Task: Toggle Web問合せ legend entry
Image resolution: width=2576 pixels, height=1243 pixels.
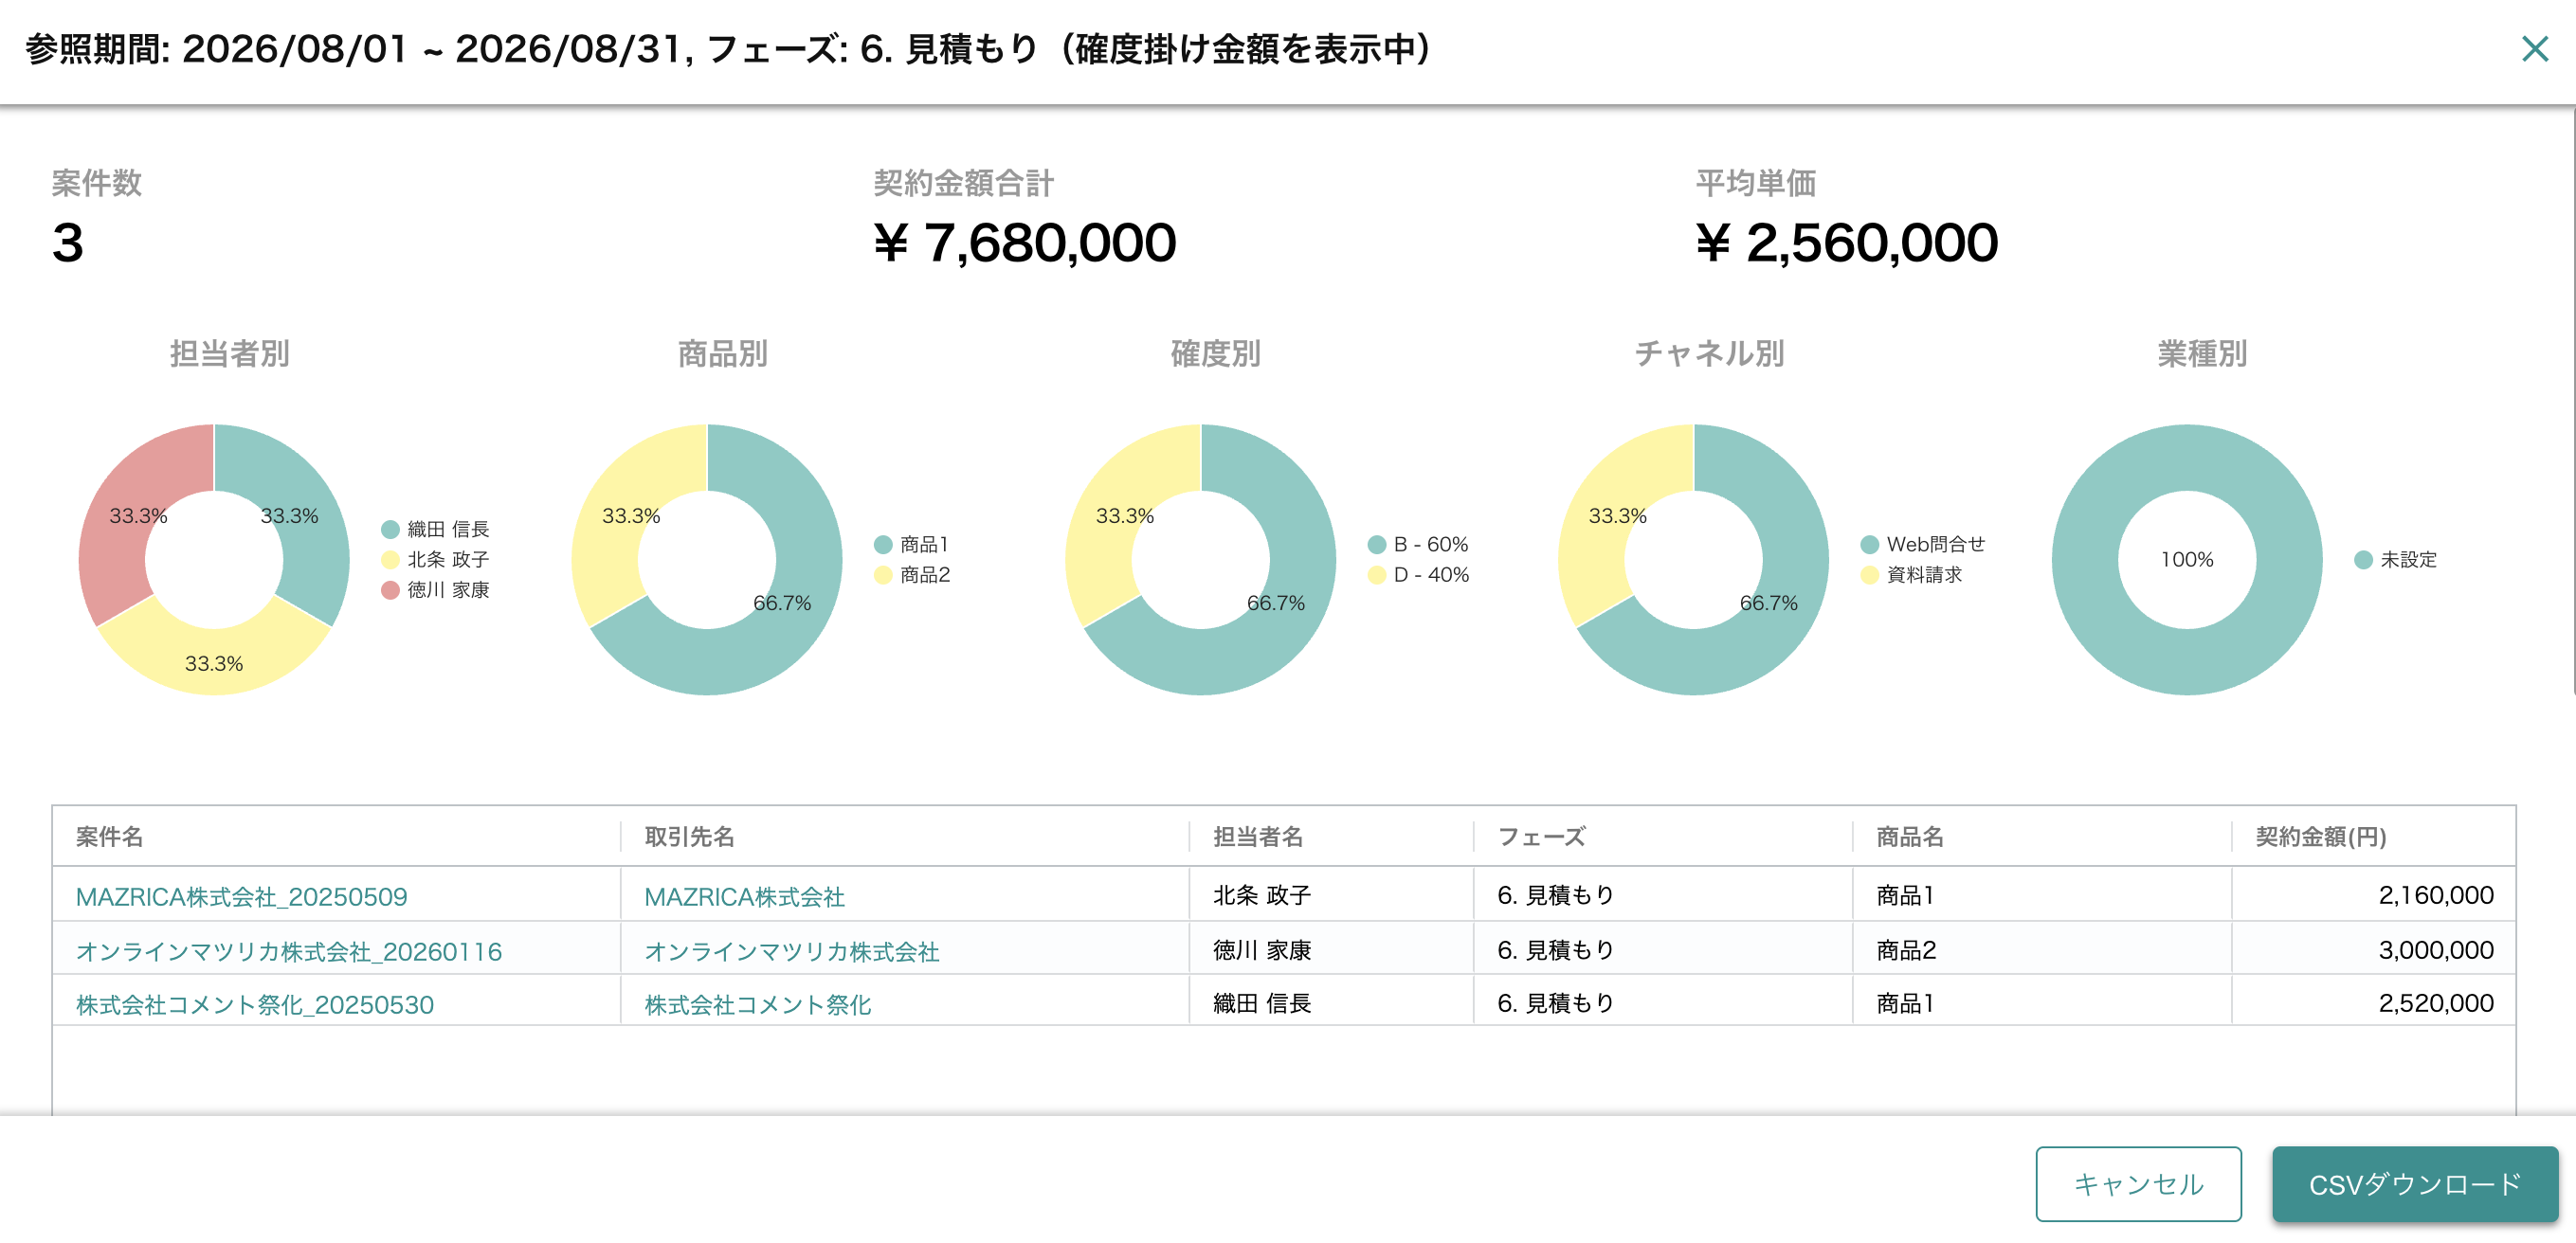Action: [1922, 544]
